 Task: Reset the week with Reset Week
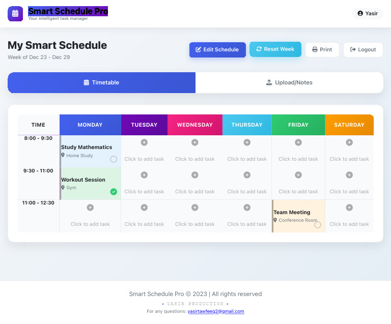click(x=275, y=49)
